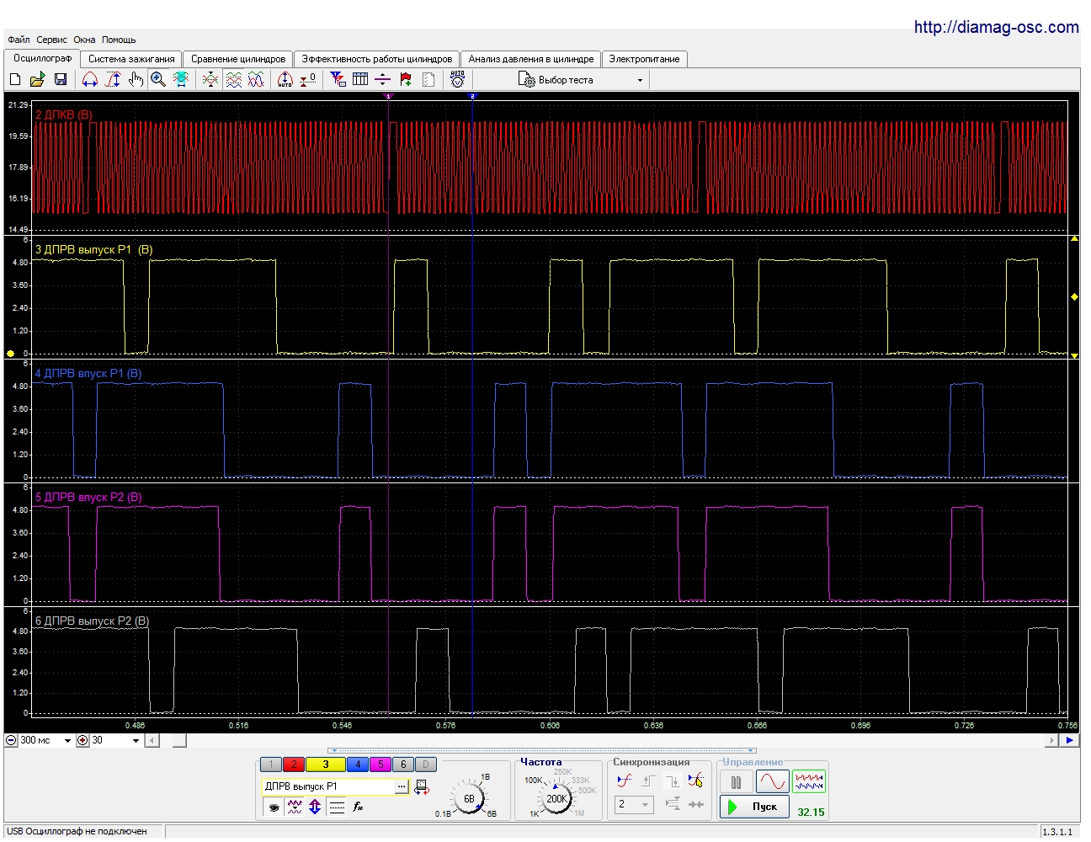Viewport: 1091px width, 842px height.
Task: Click the AUTO voltage detect icon
Action: tap(458, 79)
